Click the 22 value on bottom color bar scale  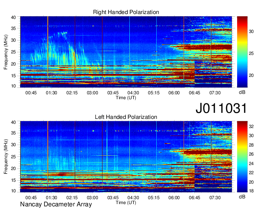[251, 173]
